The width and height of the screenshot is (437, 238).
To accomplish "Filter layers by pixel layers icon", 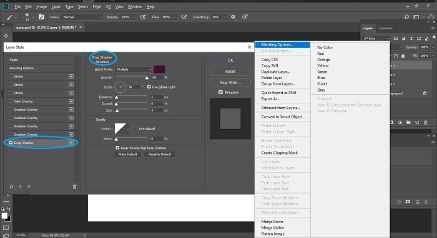I will coord(395,39).
